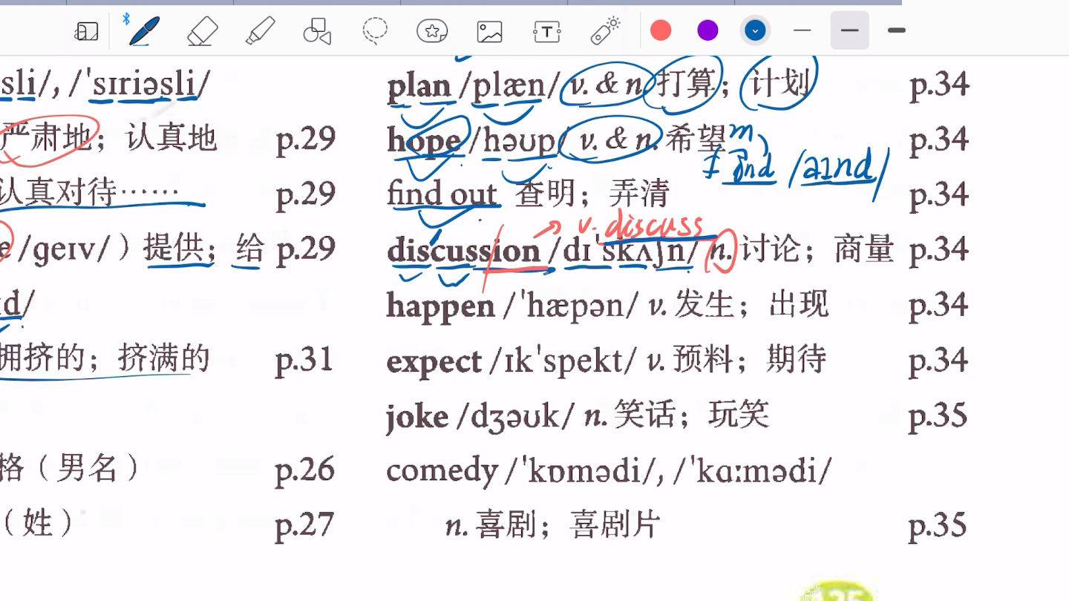The image size is (1069, 601).
Task: Click the word "comedy"
Action: [x=442, y=472]
